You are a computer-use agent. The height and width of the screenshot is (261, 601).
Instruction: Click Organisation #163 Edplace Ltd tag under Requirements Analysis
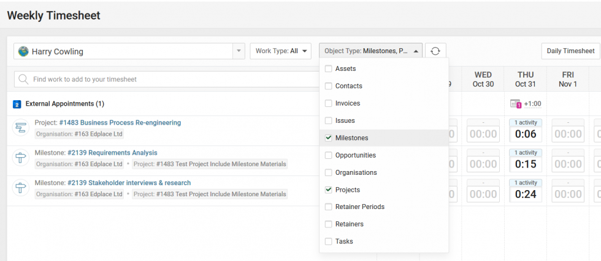pos(79,164)
